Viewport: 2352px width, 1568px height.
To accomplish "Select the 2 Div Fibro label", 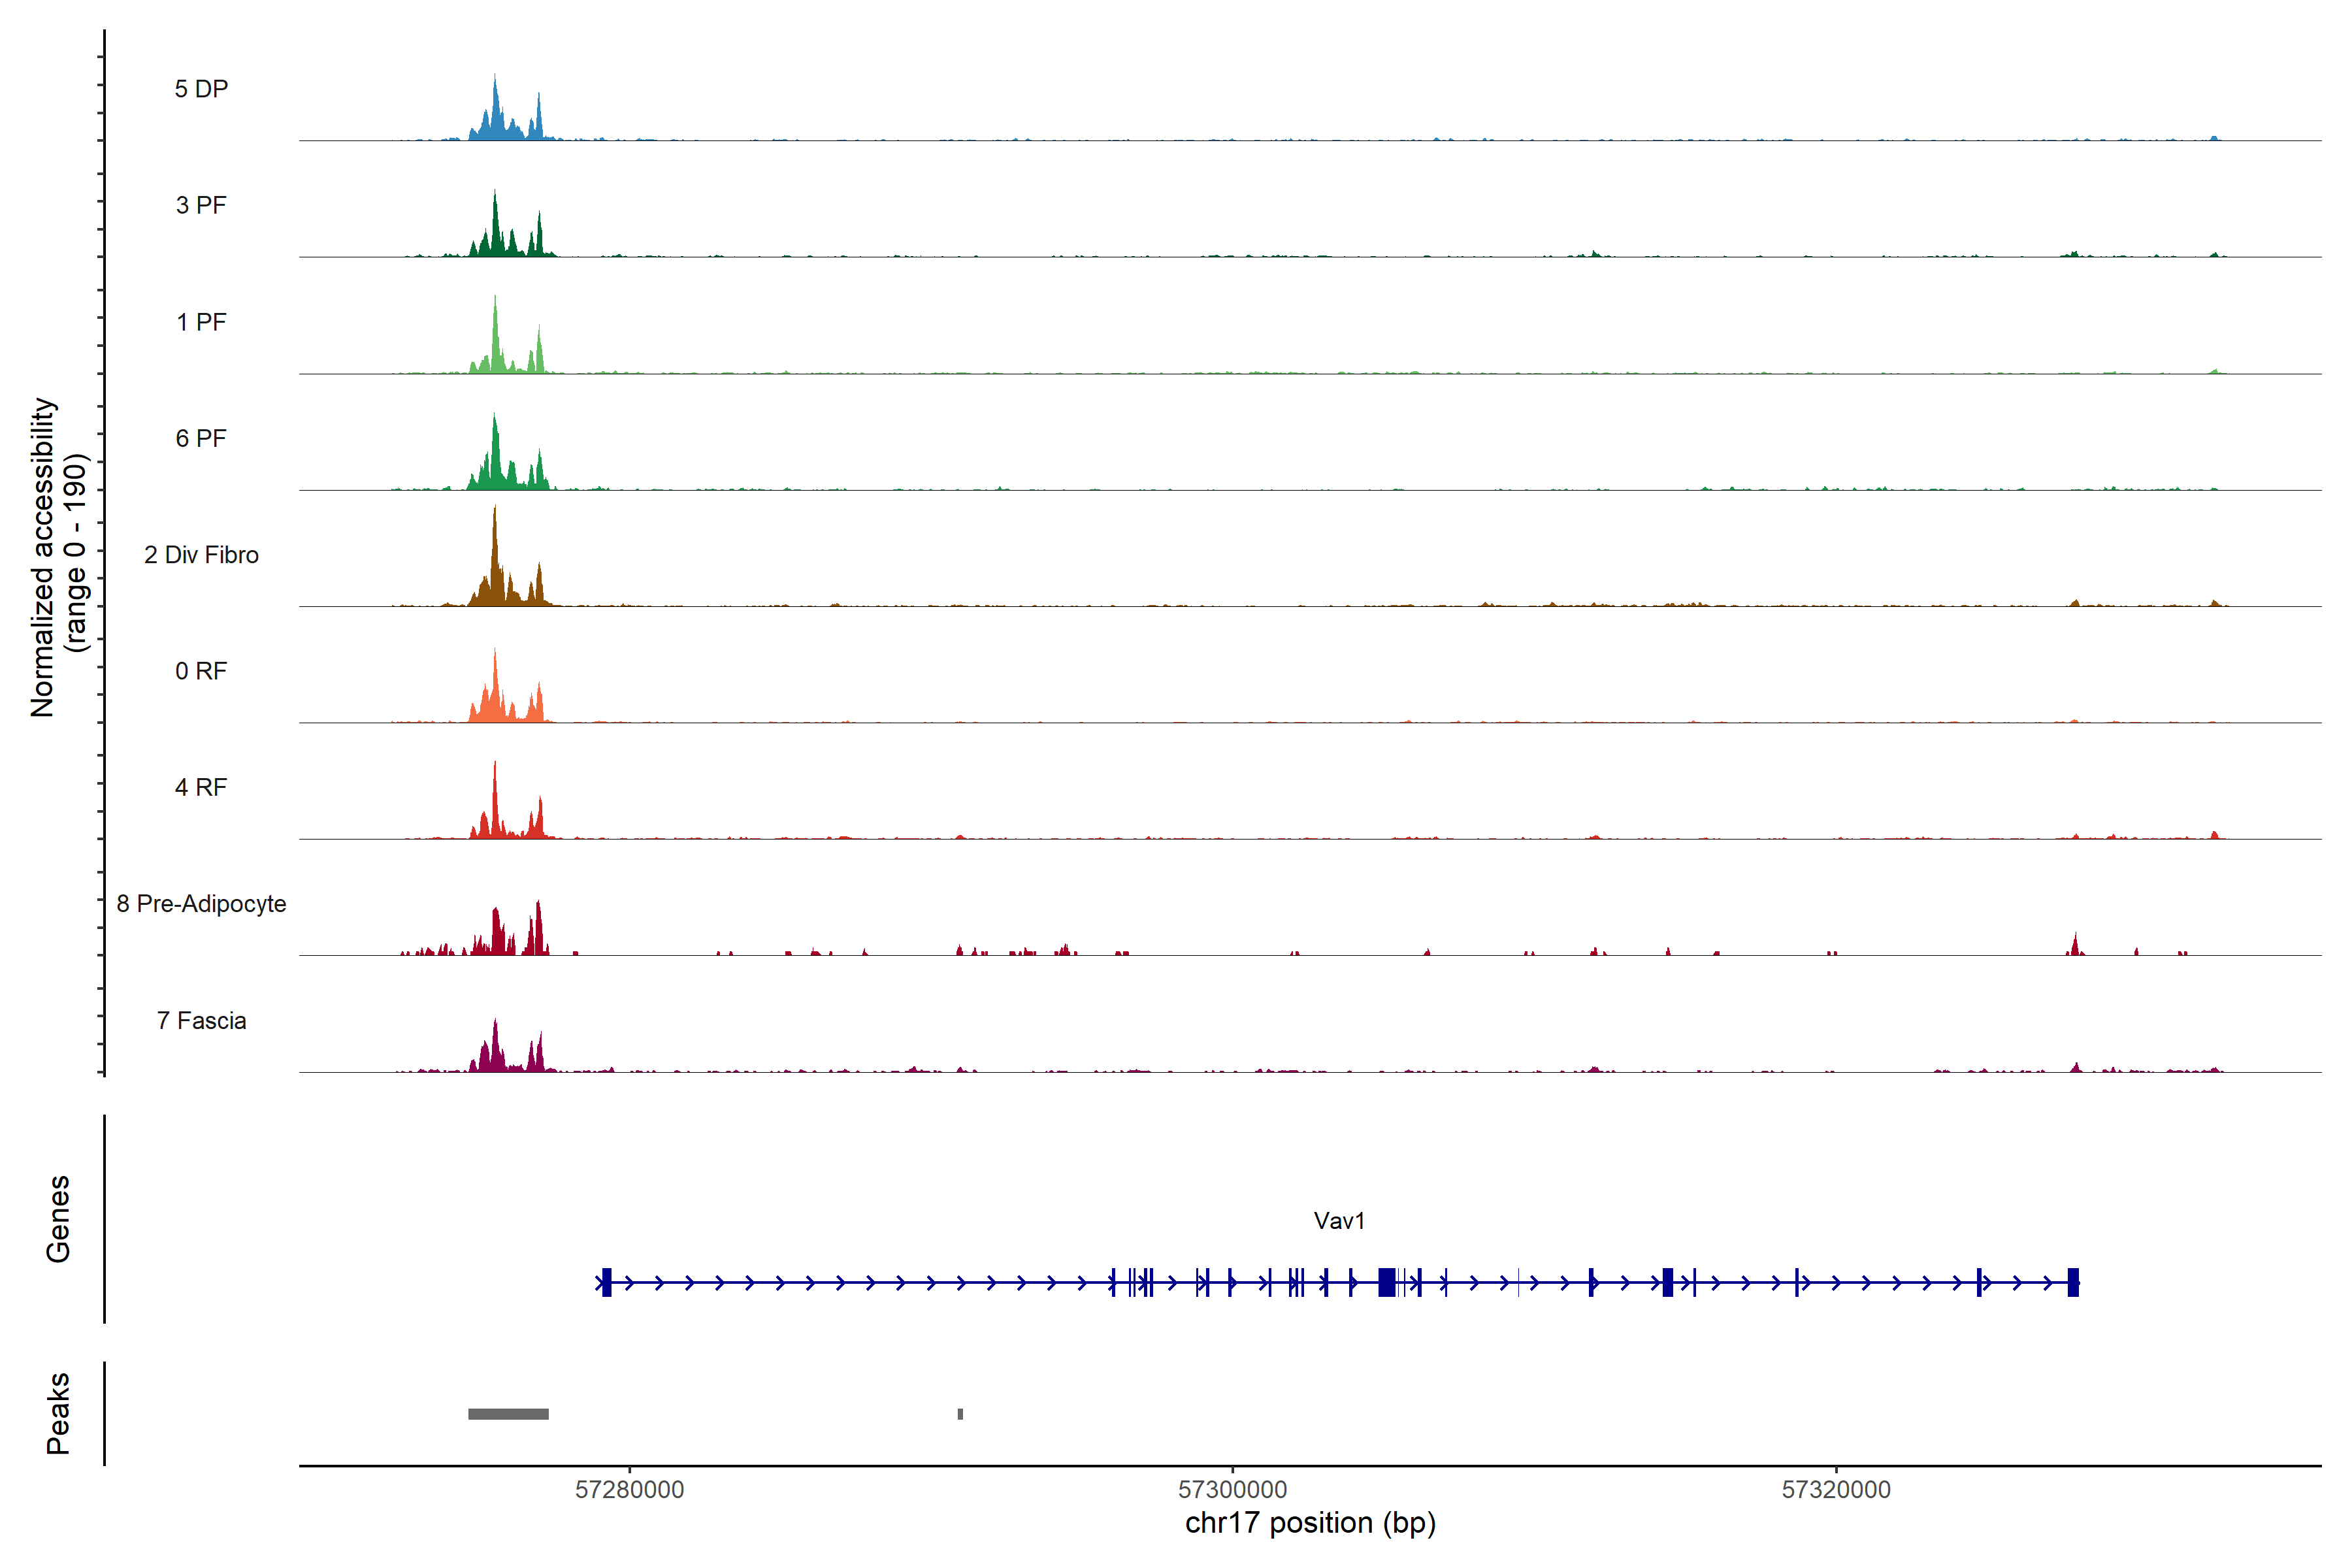I will [x=201, y=555].
